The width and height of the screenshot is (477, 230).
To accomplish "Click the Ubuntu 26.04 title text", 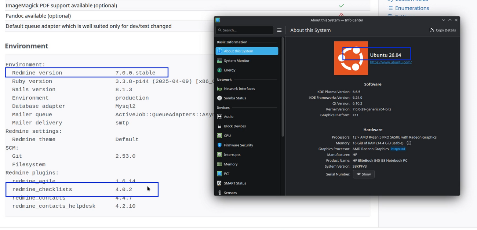I will (385, 55).
